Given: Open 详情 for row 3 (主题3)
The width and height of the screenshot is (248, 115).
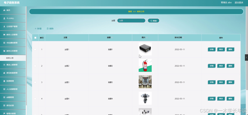Looking at the screenshot, I should point(212,82).
